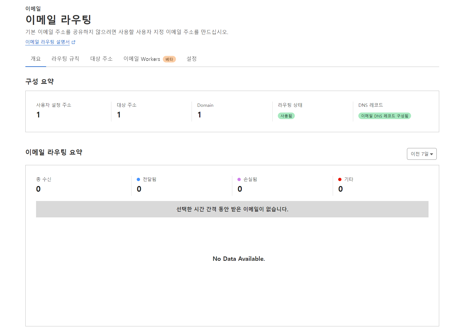Click the gray no-emails-received notice banner

pyautogui.click(x=232, y=209)
